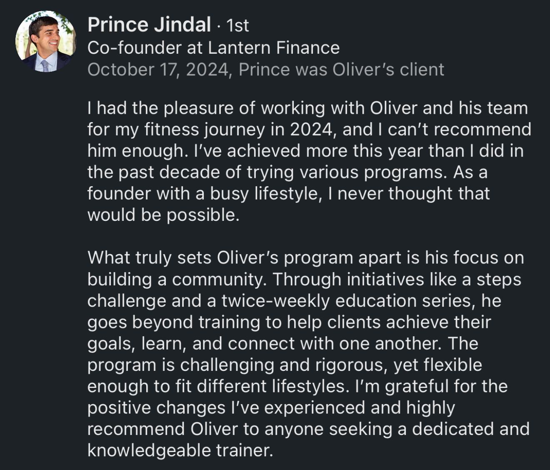The width and height of the screenshot is (550, 470).
Task: Open Prince Jindal's profile photo
Action: point(46,42)
